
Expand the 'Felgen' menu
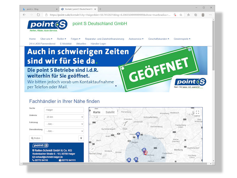76,39
